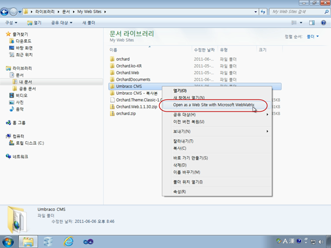Image resolution: width=331 pixels, height=248 pixels.
Task: Select 컴퓨터 in the navigation pane
Action: [x=18, y=136]
